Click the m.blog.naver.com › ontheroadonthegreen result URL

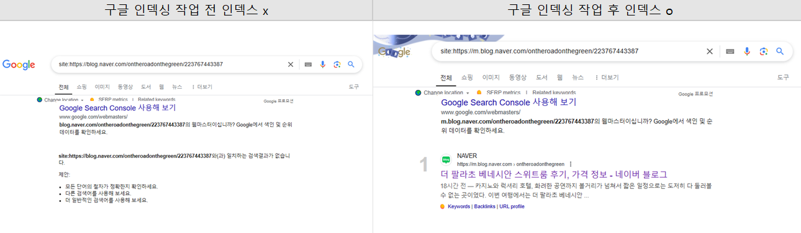510,164
